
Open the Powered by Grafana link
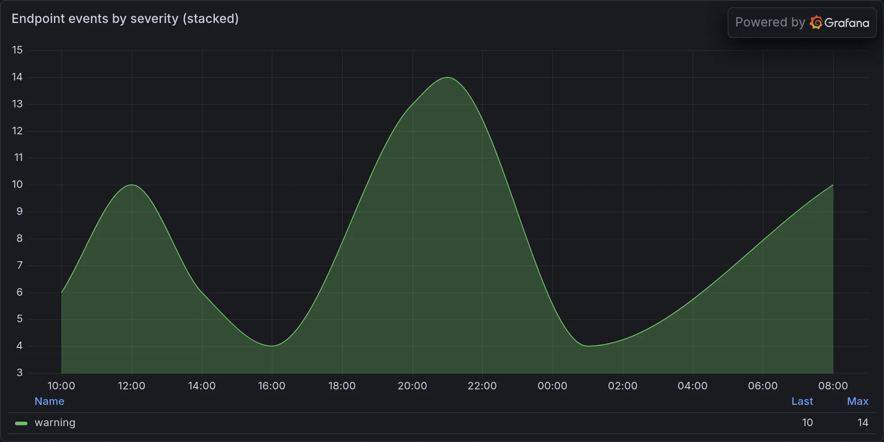[x=802, y=23]
